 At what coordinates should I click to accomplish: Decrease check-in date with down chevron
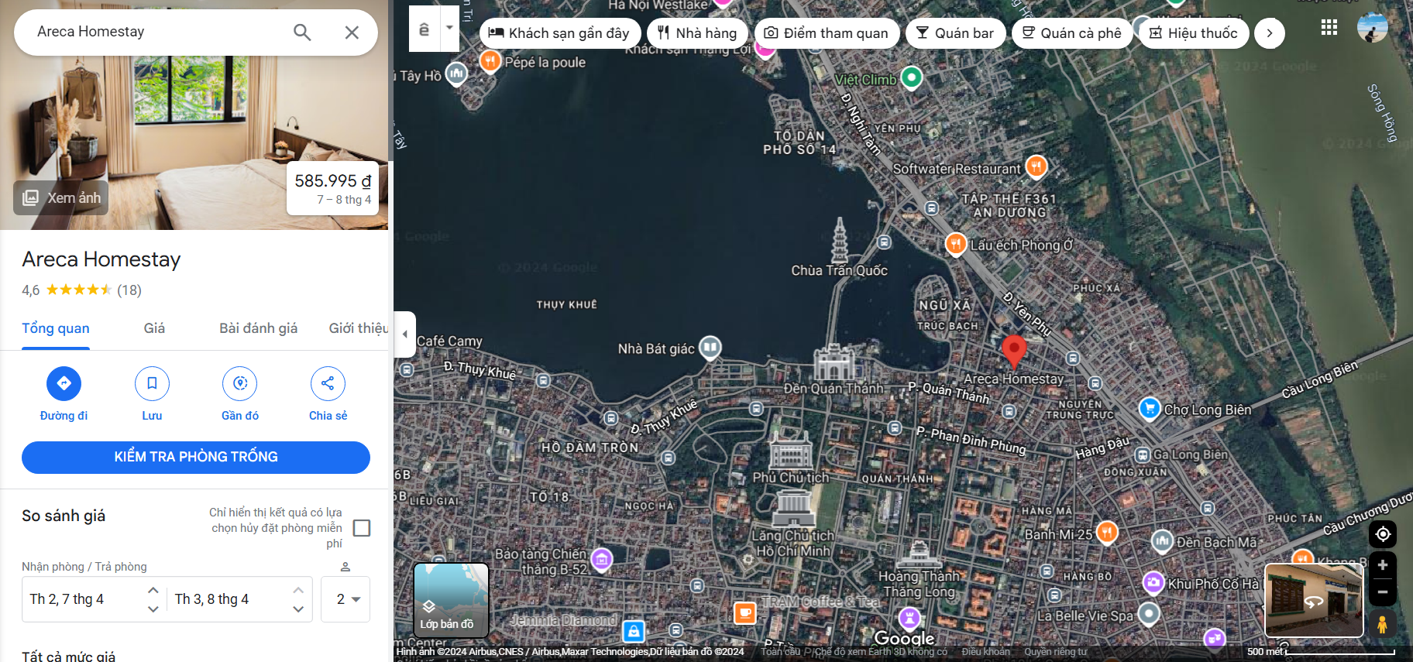[x=153, y=609]
